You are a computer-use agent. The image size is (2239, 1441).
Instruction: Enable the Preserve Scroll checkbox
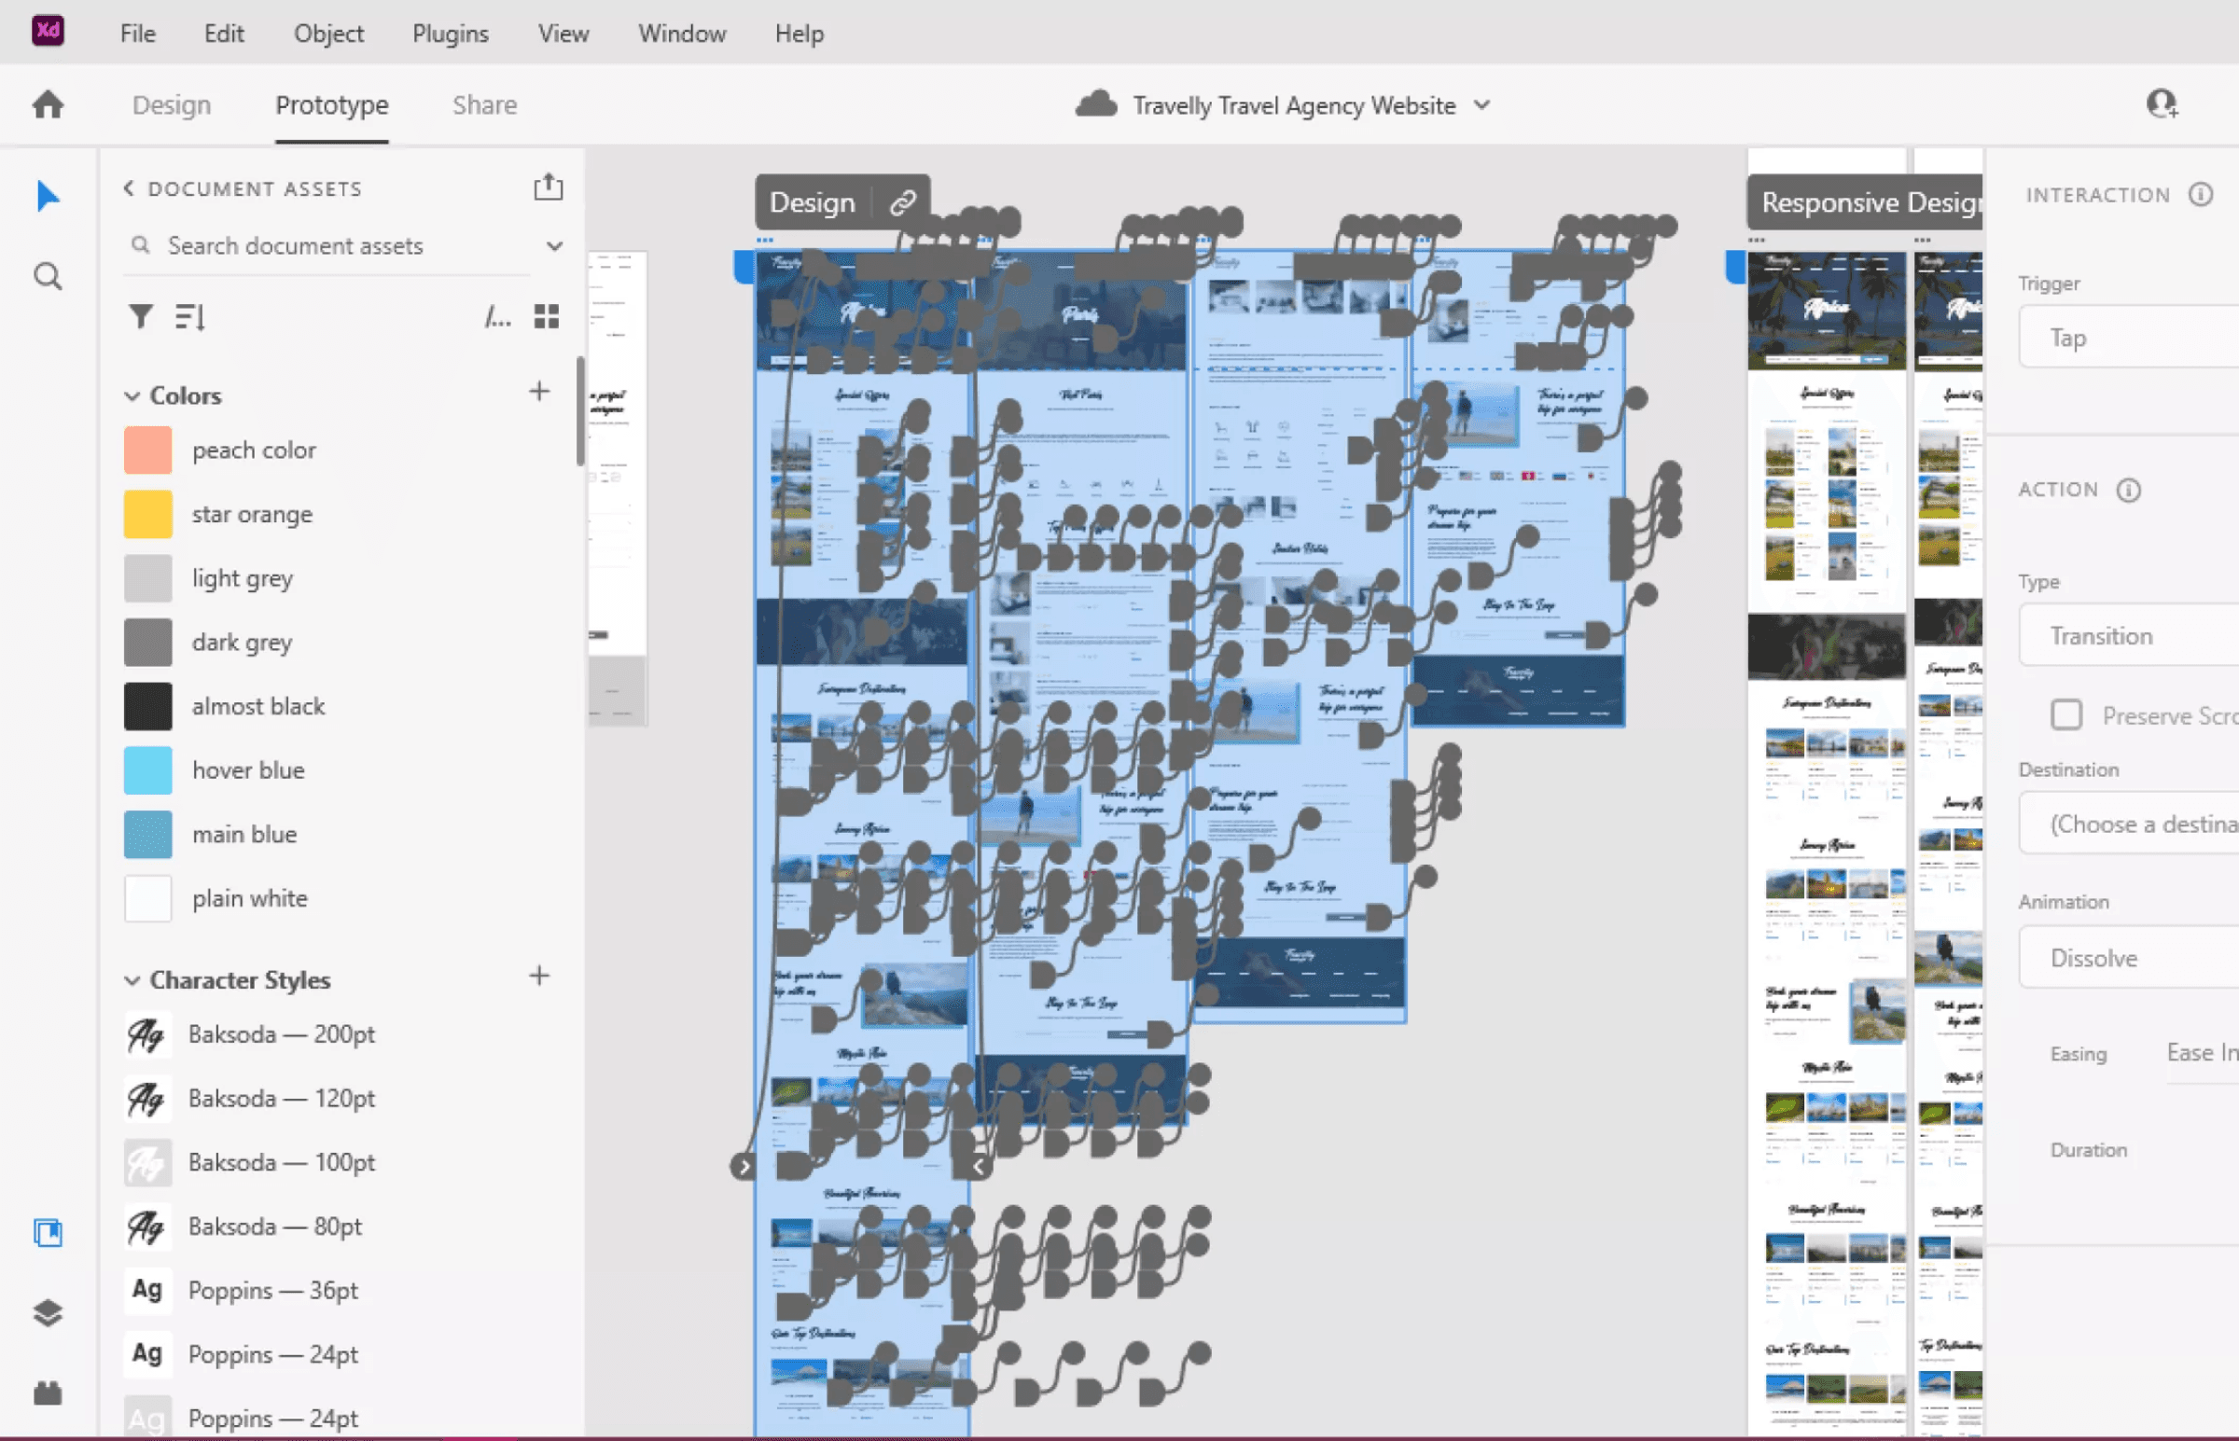tap(2065, 715)
